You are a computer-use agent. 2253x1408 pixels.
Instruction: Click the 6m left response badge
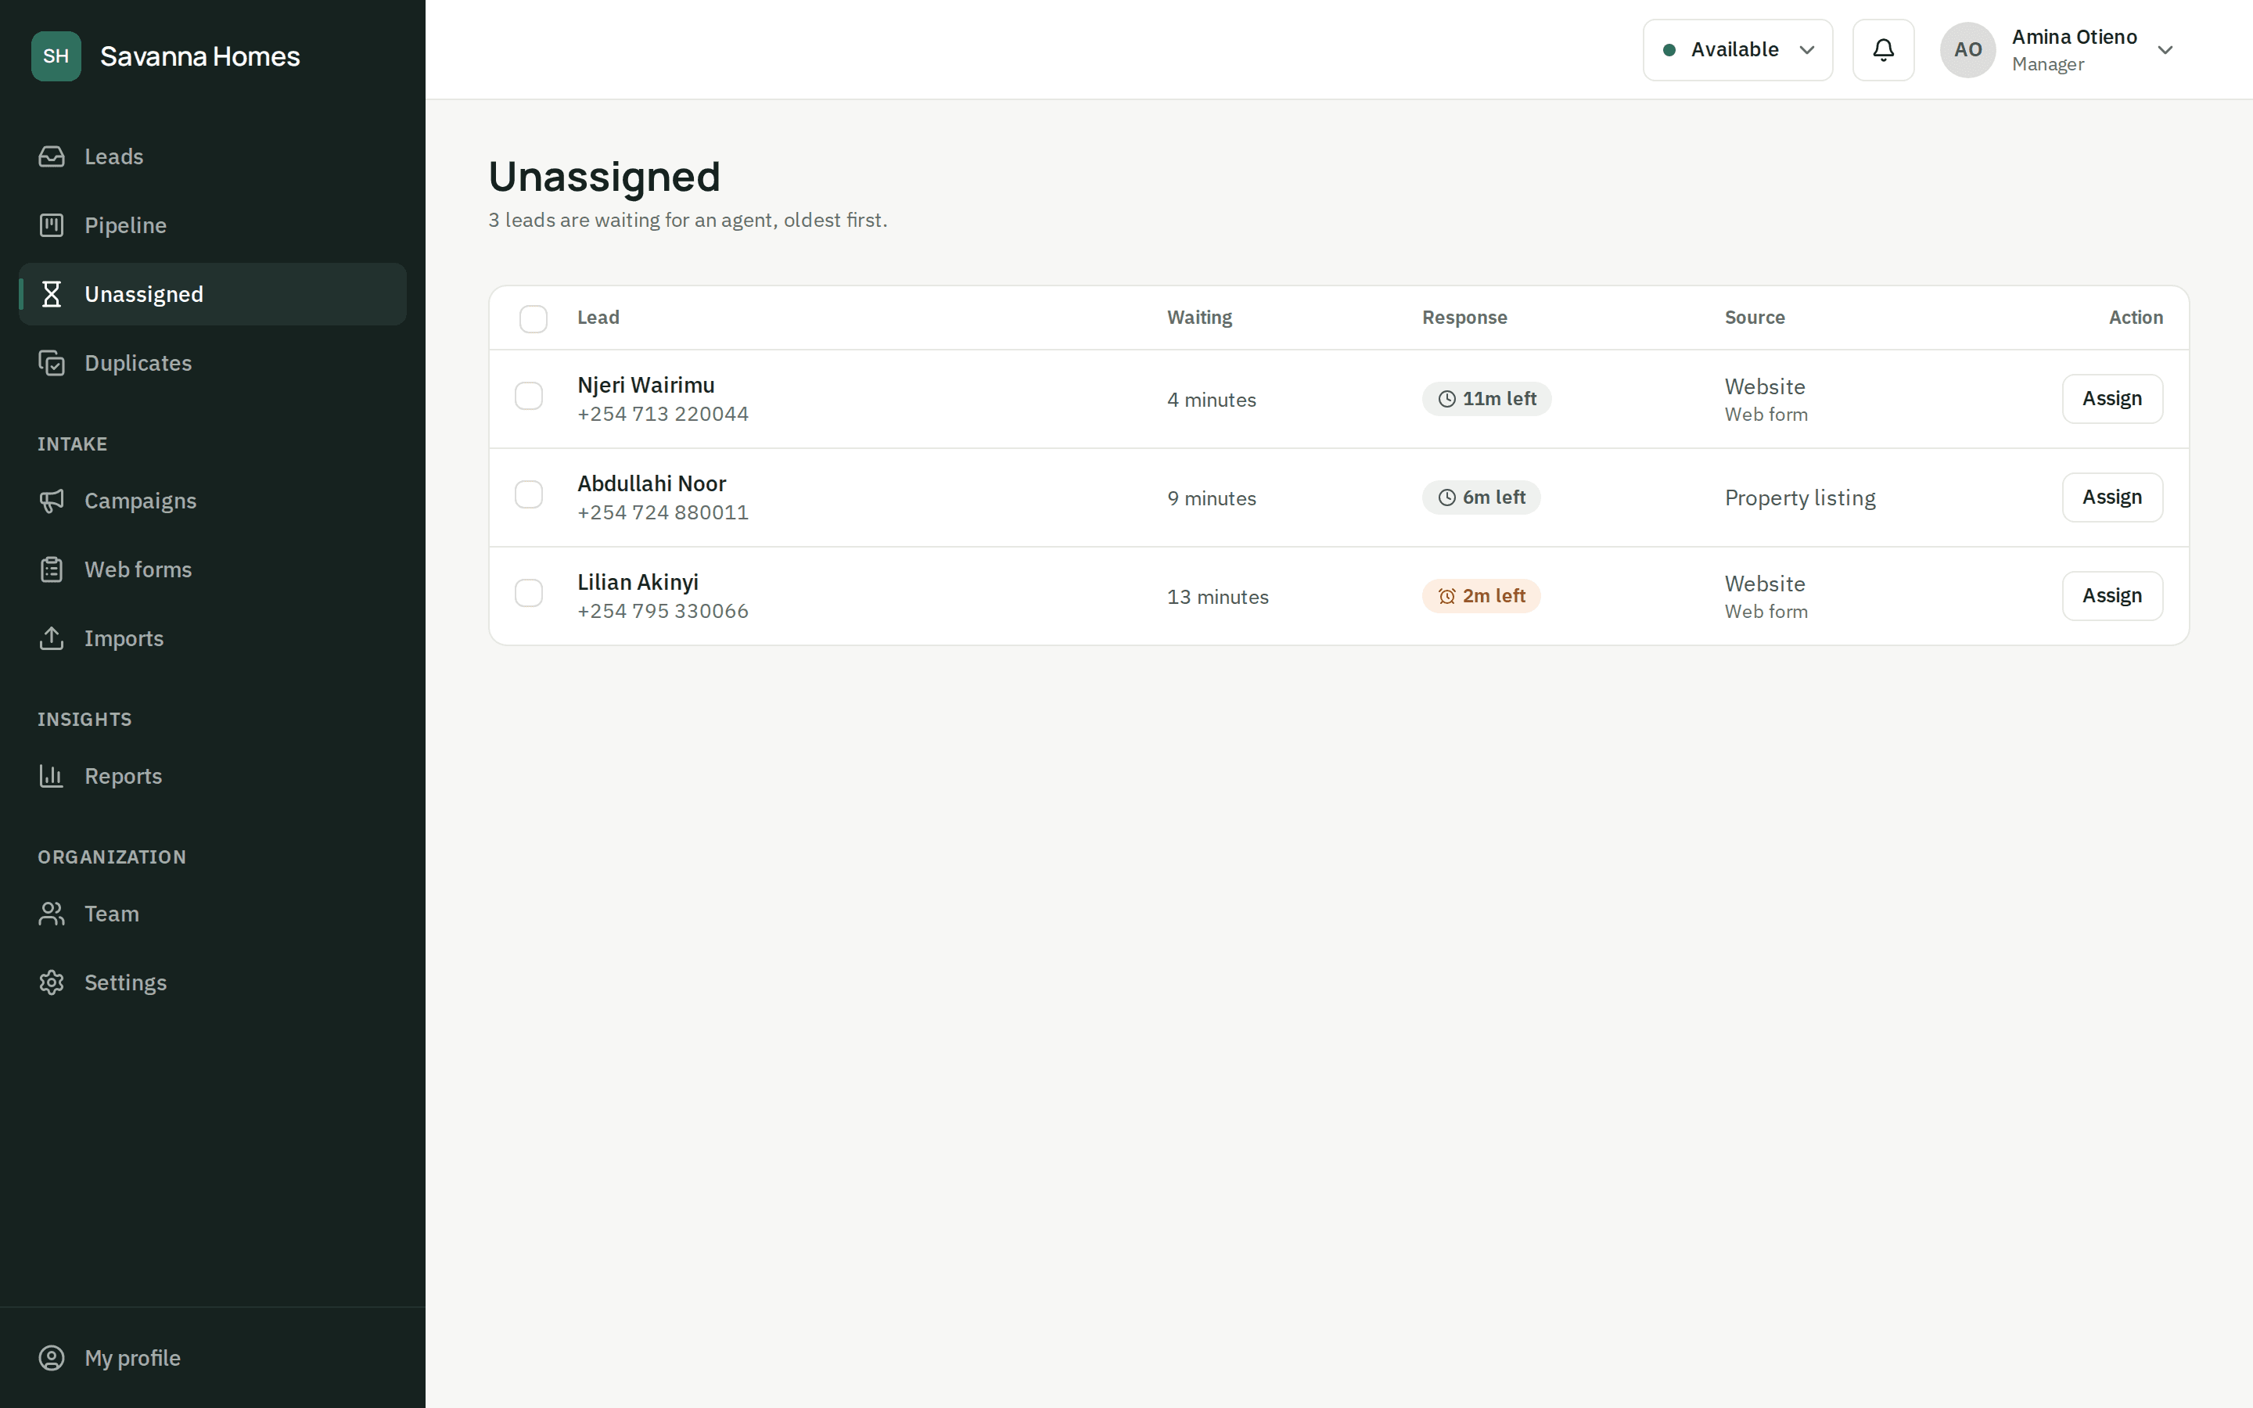1481,497
